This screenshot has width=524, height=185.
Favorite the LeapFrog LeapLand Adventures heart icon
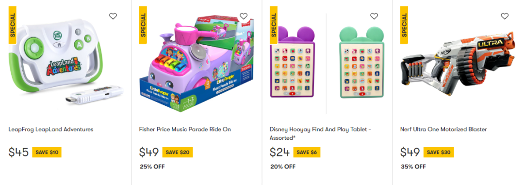click(113, 16)
